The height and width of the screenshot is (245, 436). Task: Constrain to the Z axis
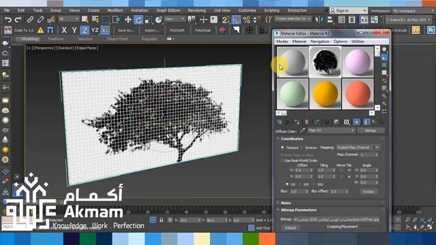(84, 30)
